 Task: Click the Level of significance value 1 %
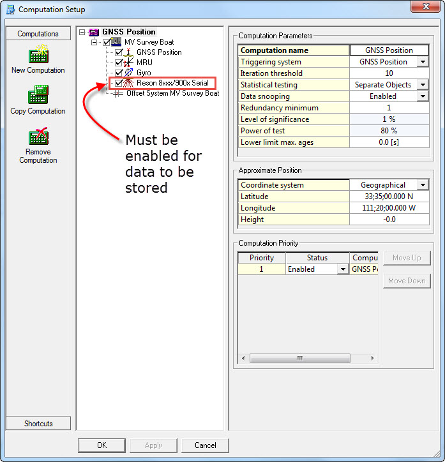pyautogui.click(x=389, y=119)
